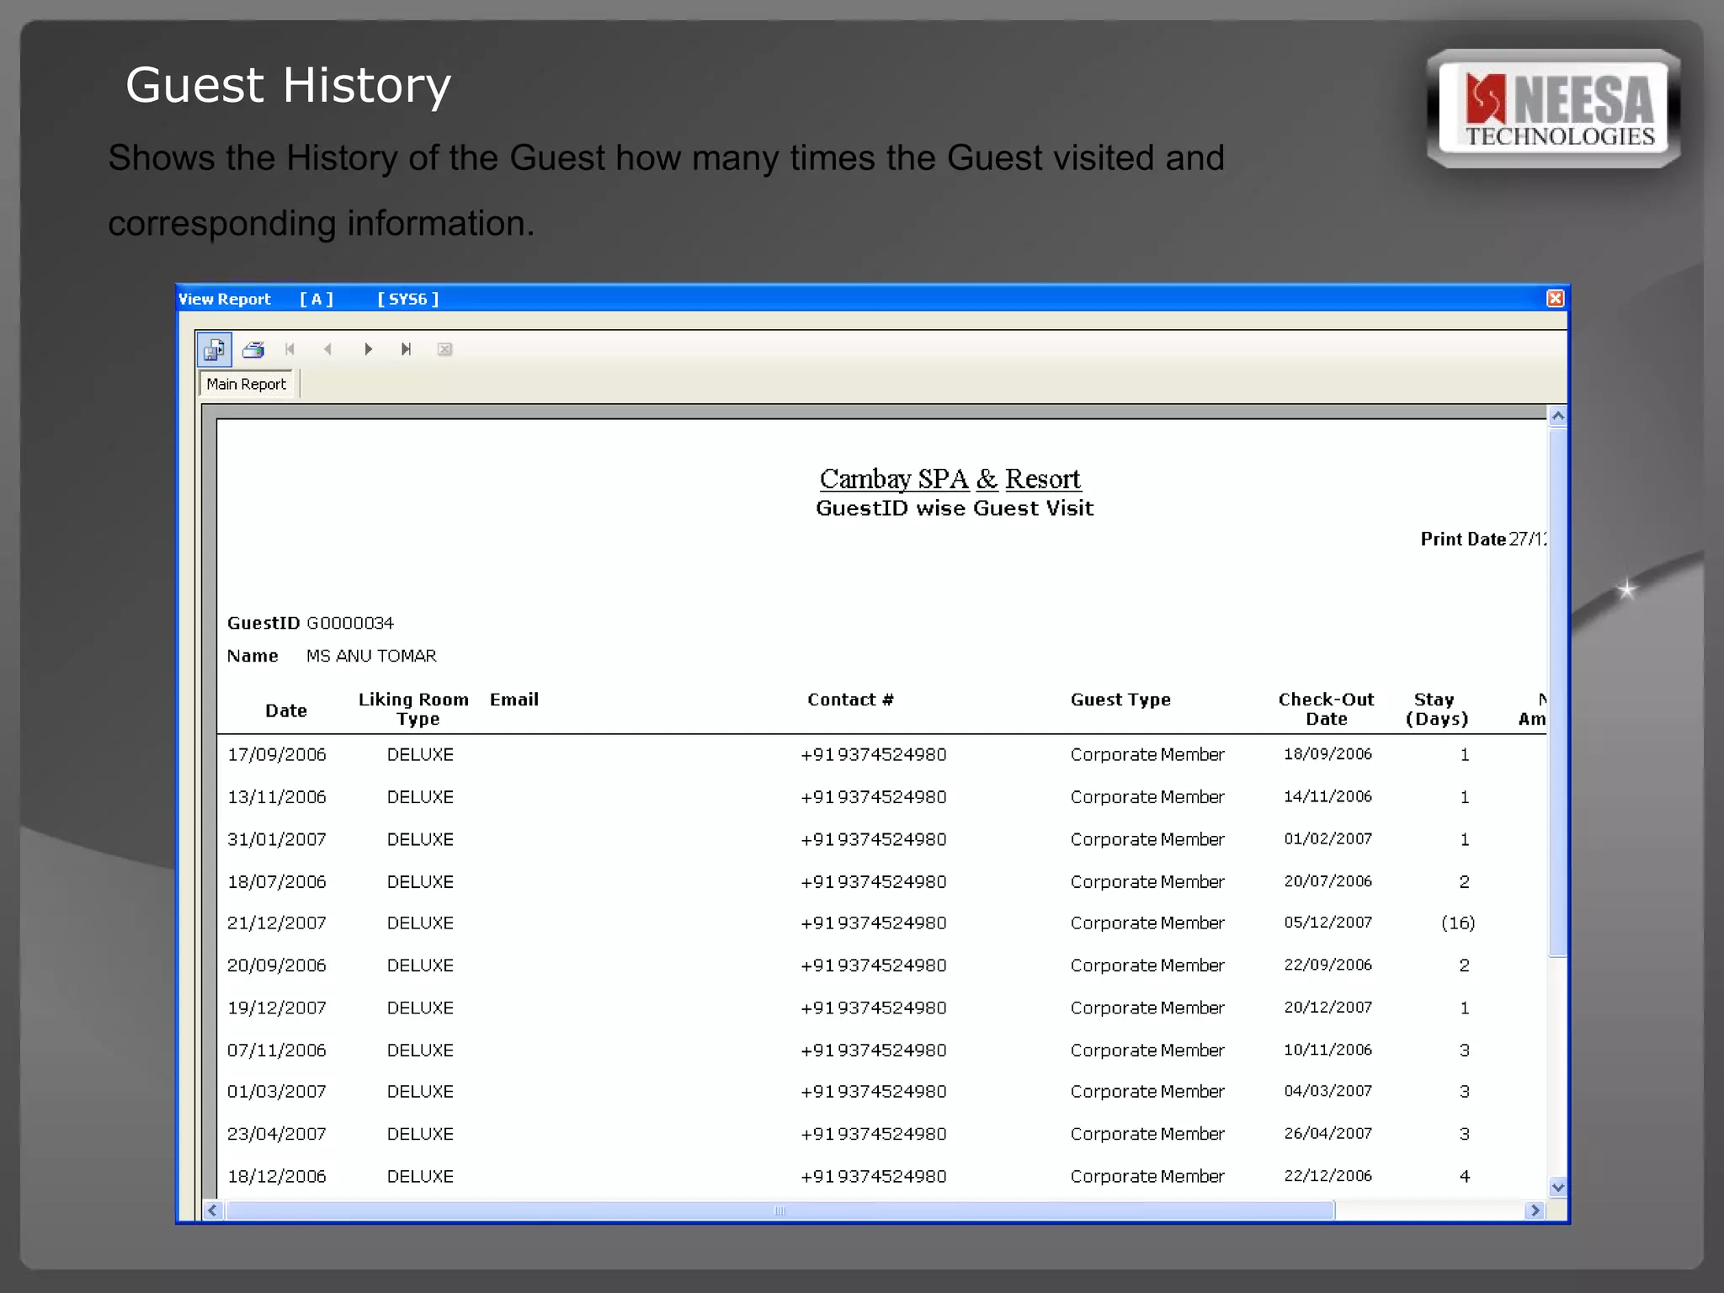Click the Print Report icon
Image resolution: width=1724 pixels, height=1293 pixels.
253,349
